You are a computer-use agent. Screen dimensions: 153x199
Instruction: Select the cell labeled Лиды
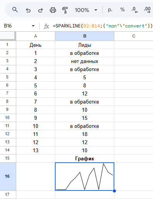(85, 45)
